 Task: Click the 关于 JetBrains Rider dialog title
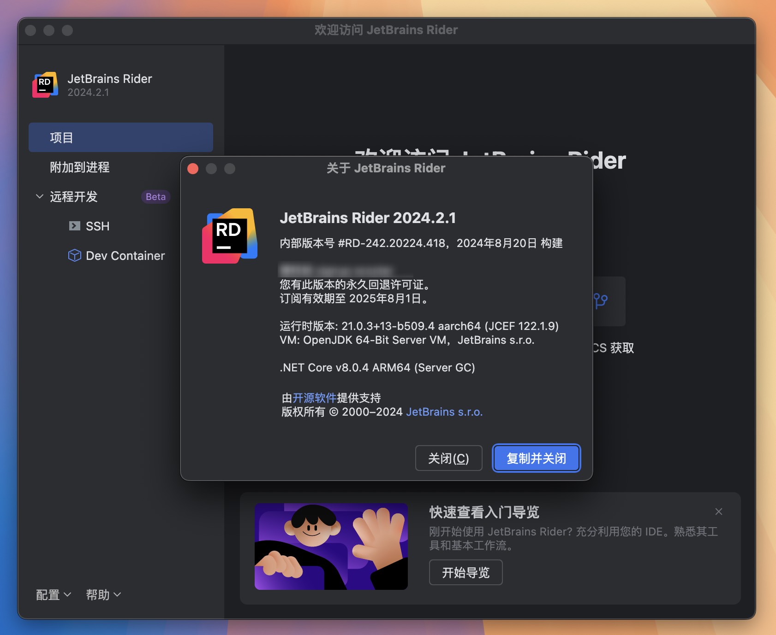click(x=386, y=168)
